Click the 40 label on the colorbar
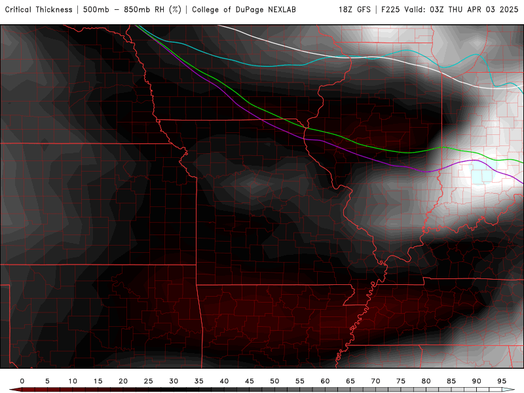This screenshot has width=524, height=393. coord(224,381)
